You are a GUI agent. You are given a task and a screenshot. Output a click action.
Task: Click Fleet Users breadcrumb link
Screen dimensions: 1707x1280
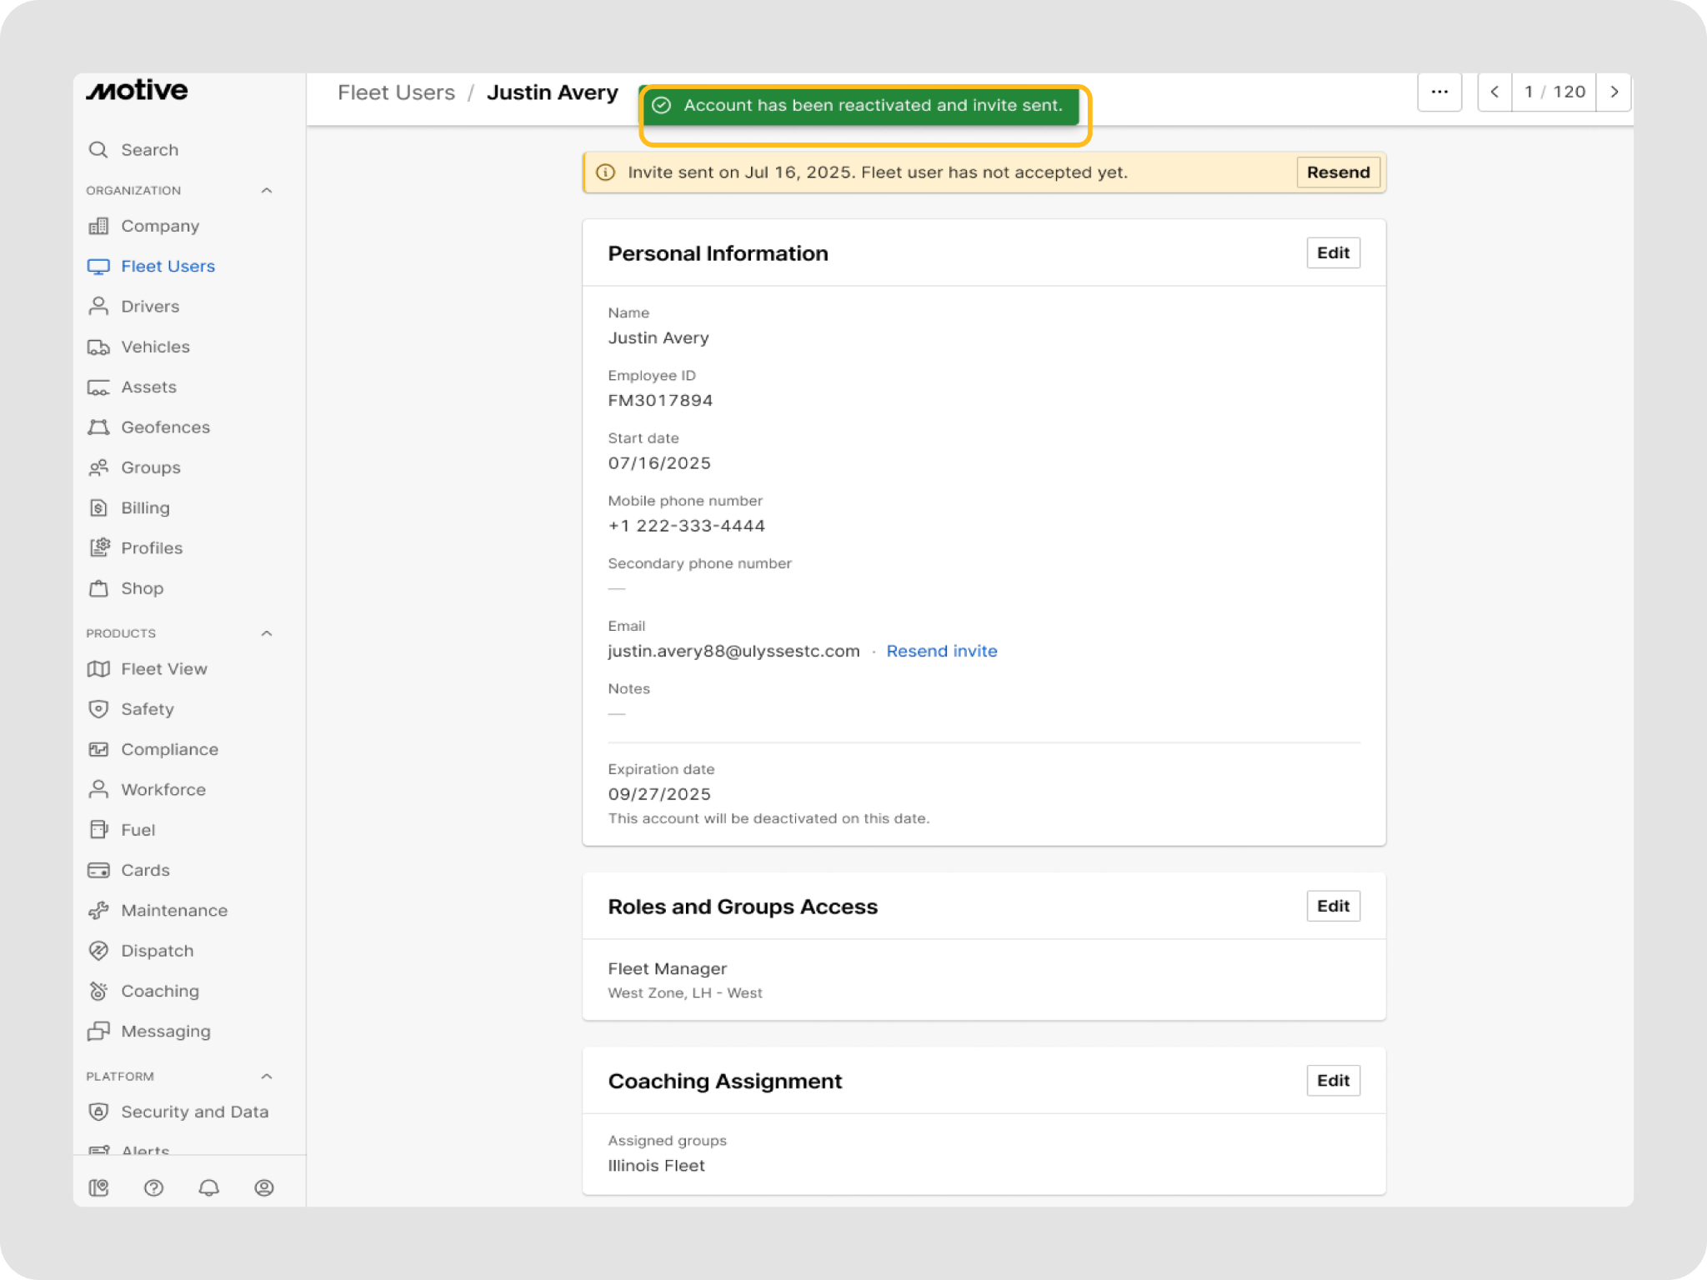pyautogui.click(x=396, y=92)
